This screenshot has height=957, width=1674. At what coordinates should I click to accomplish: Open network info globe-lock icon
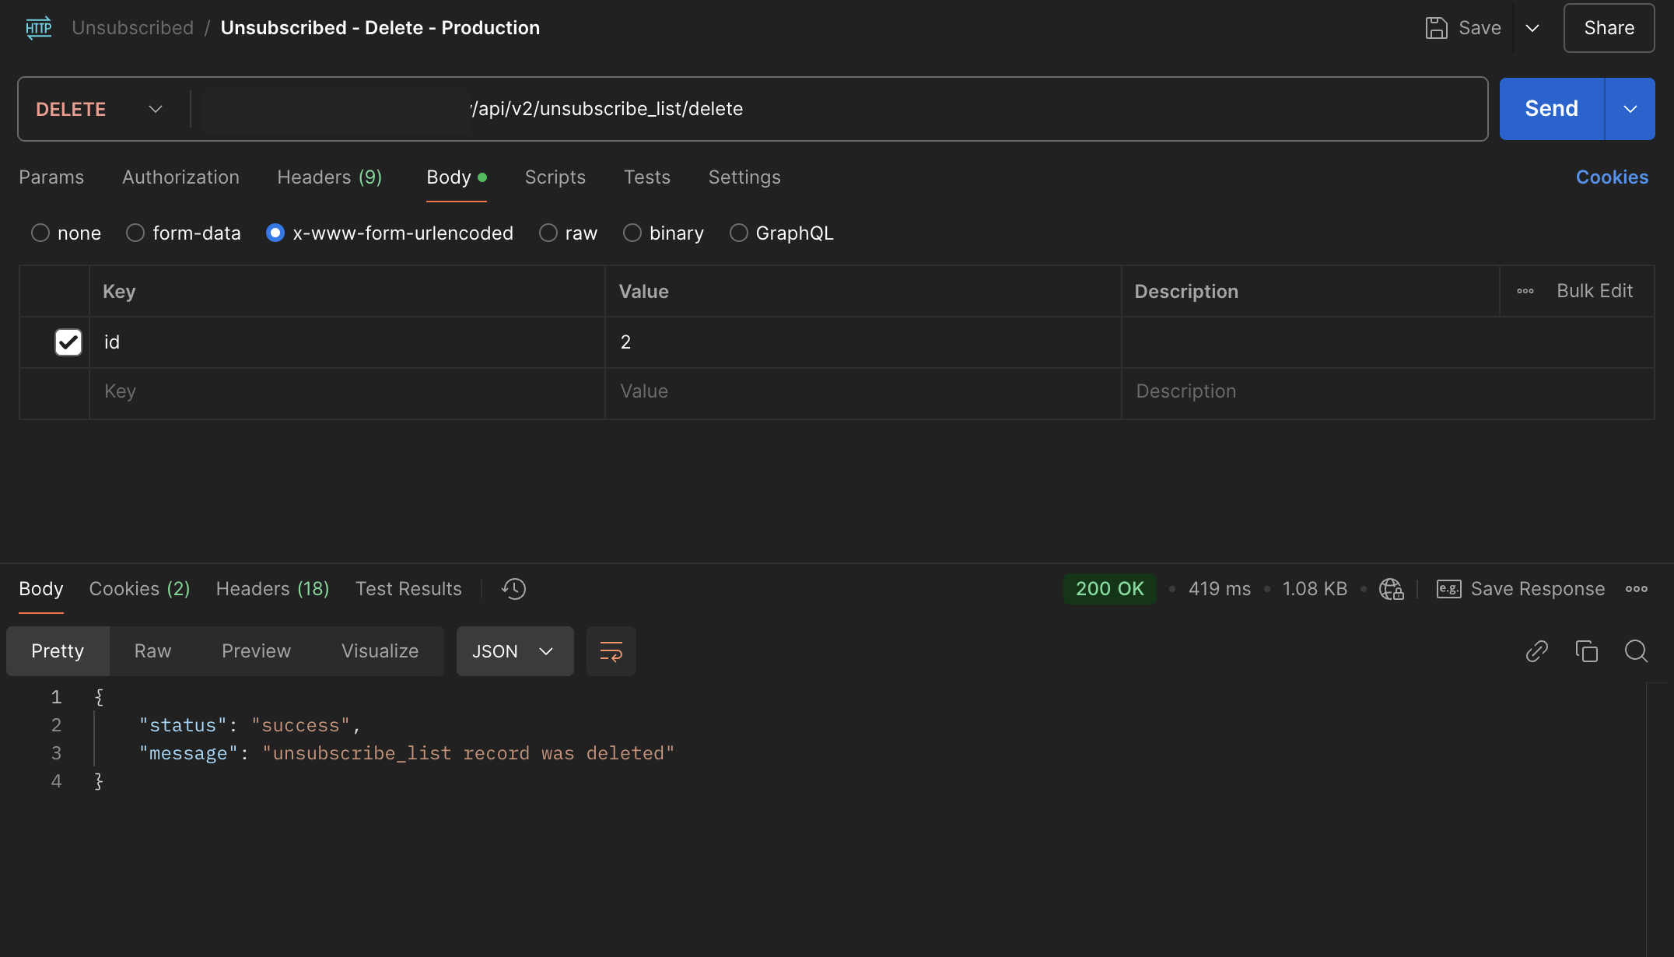(1391, 589)
